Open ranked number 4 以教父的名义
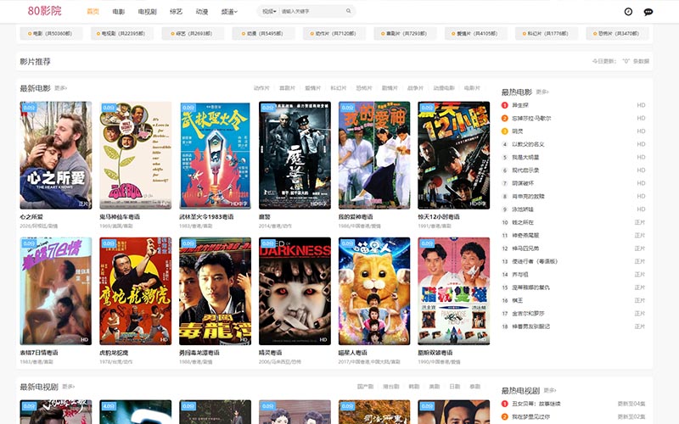Screen dimensions: 679x424 pos(528,144)
